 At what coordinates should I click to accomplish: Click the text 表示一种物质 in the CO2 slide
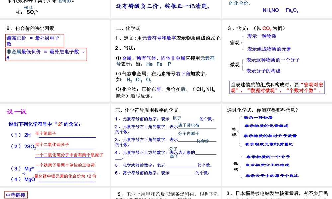(x=262, y=36)
